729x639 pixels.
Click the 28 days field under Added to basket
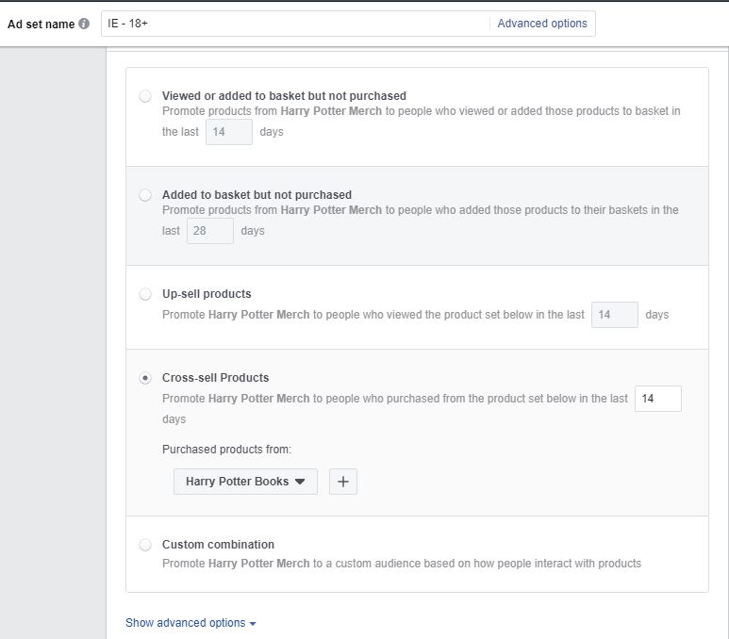pos(209,231)
